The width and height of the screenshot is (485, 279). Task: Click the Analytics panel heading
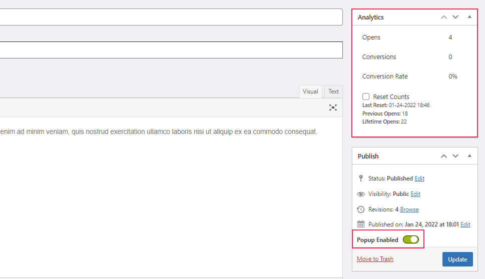tap(370, 17)
